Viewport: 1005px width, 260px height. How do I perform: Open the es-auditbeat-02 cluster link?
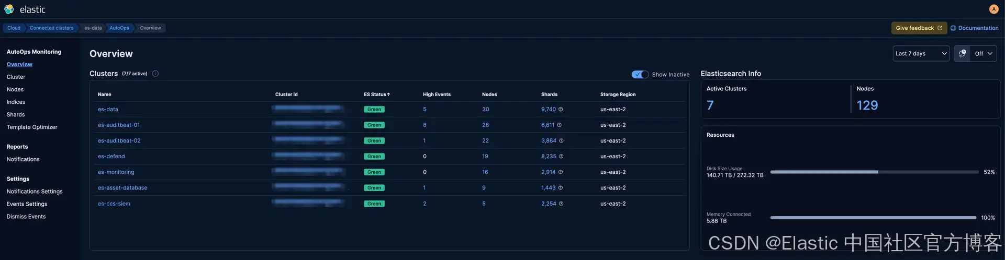(119, 140)
